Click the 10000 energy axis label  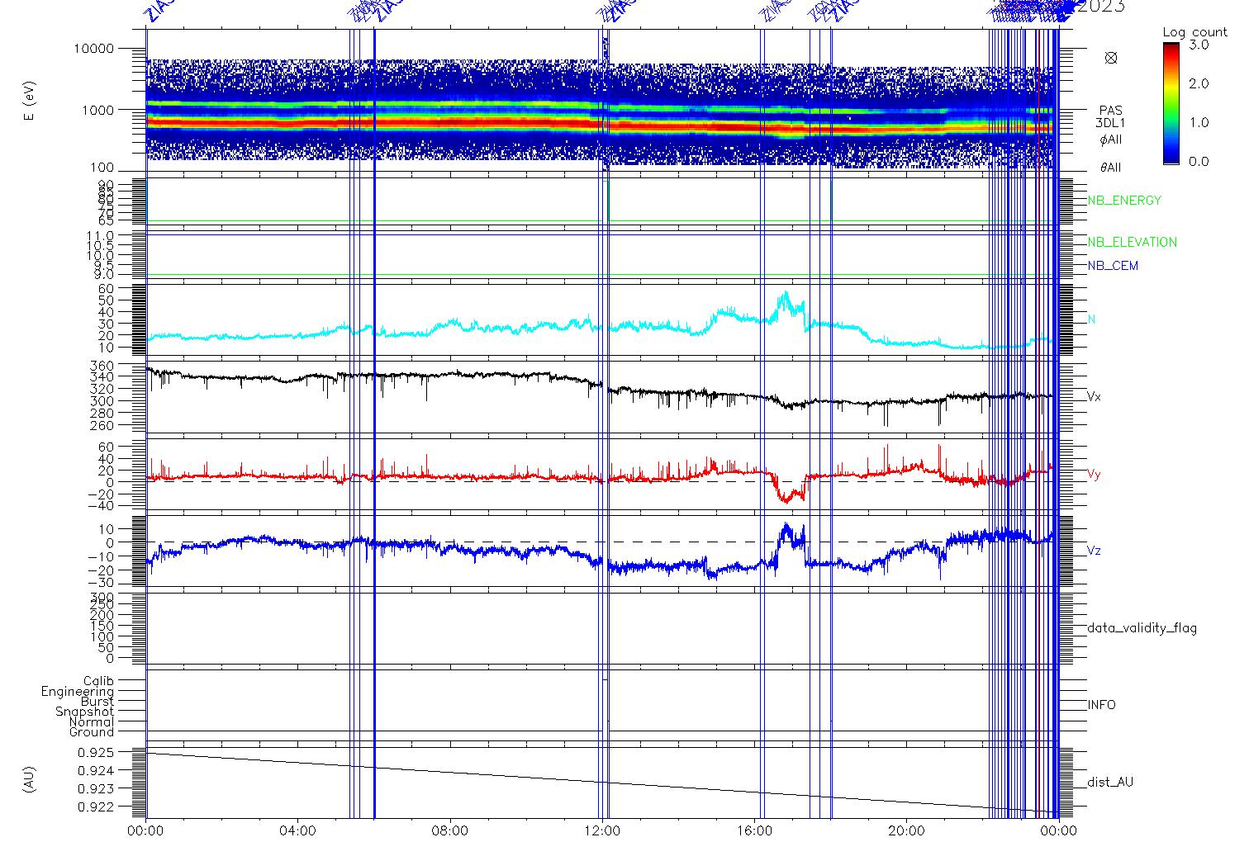(93, 49)
